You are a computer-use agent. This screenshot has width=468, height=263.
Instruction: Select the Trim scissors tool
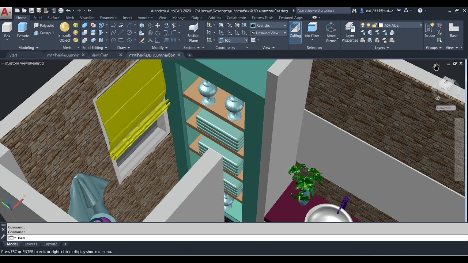click(x=174, y=25)
